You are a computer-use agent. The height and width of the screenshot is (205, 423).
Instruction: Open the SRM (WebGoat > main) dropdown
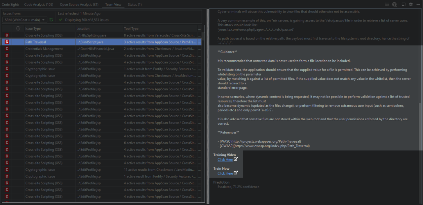(25, 20)
